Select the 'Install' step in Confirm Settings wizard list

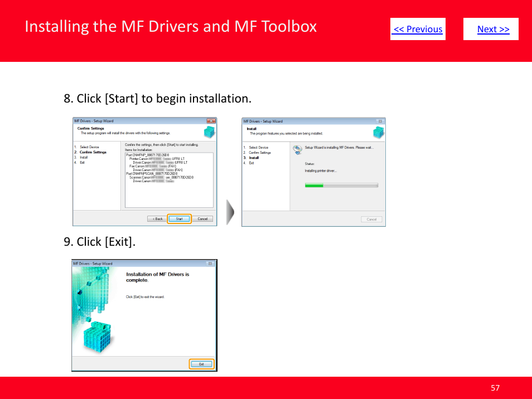tap(84, 157)
